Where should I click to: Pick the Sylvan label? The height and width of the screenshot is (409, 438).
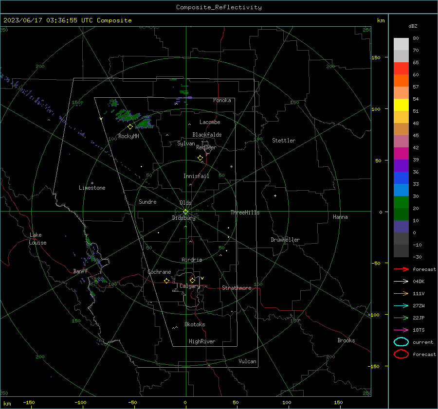click(186, 143)
